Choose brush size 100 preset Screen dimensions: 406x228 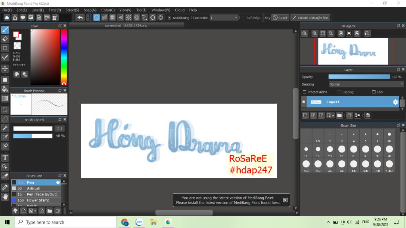click(306, 166)
